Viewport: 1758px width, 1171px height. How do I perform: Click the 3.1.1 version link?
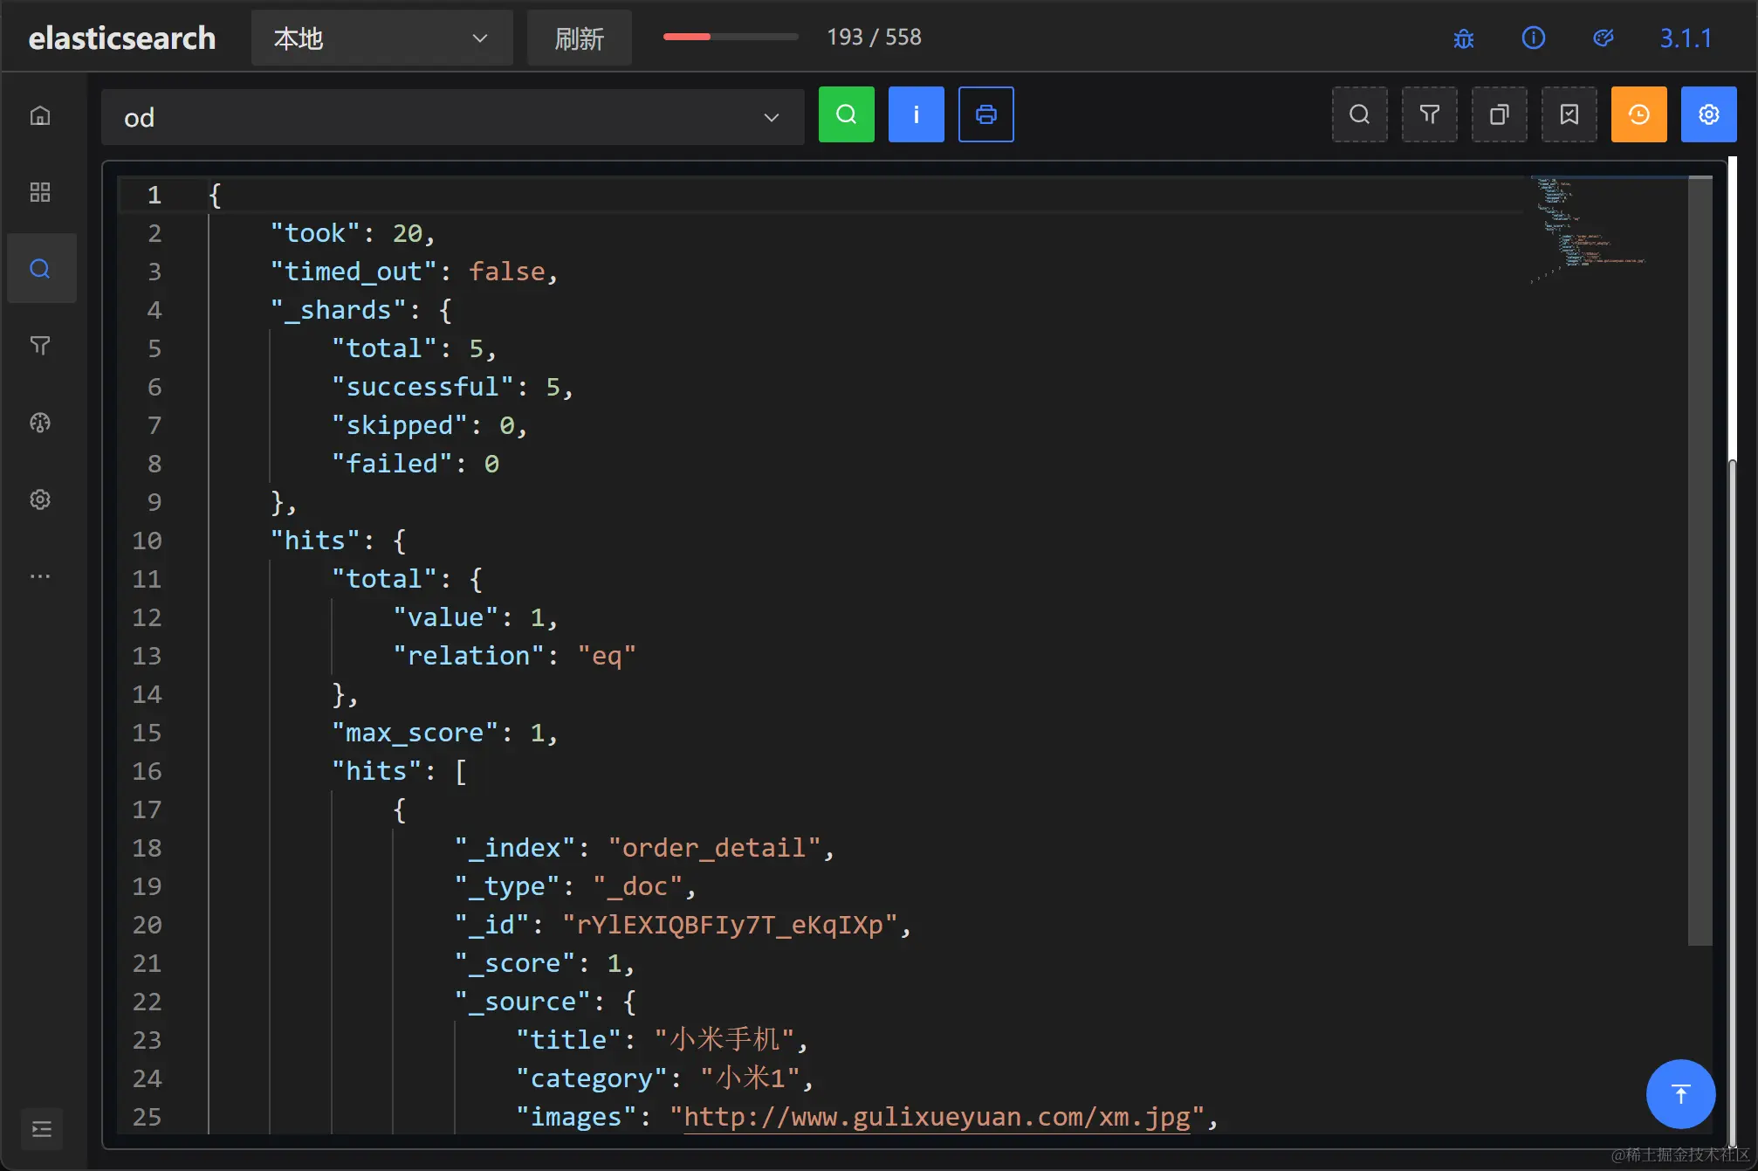[1685, 38]
